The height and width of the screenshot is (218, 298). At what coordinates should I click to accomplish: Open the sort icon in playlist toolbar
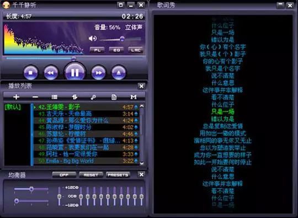(x=74, y=97)
